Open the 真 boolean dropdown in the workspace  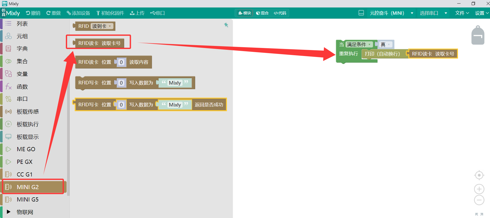point(386,45)
